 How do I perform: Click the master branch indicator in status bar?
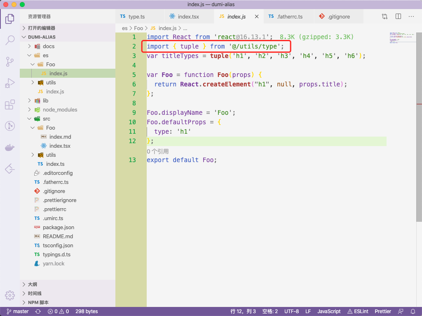click(17, 311)
